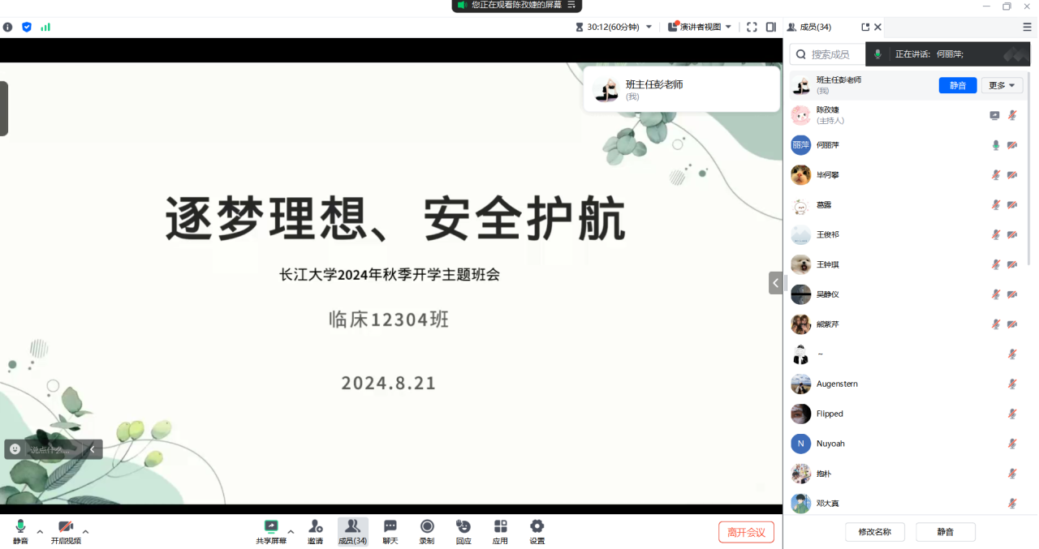1039x549 pixels.
Task: Click the 回应 reaction icon
Action: pos(463,531)
